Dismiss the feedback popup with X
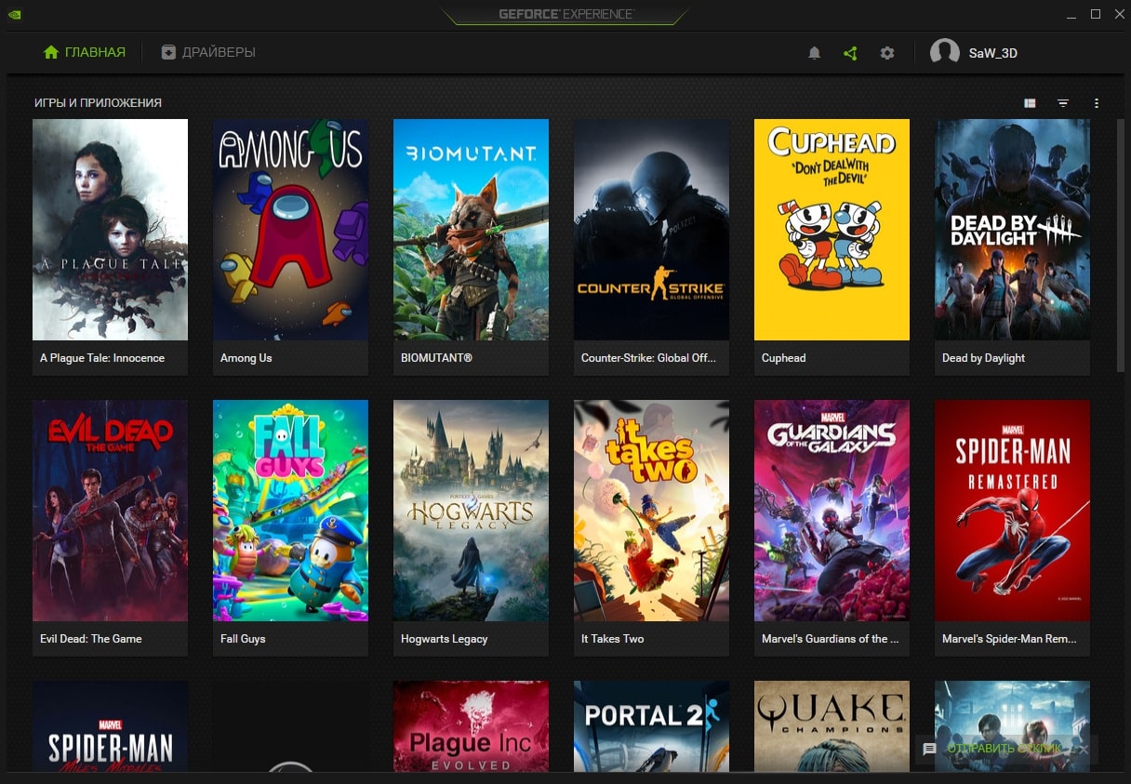This screenshot has height=784, width=1131. [1084, 749]
